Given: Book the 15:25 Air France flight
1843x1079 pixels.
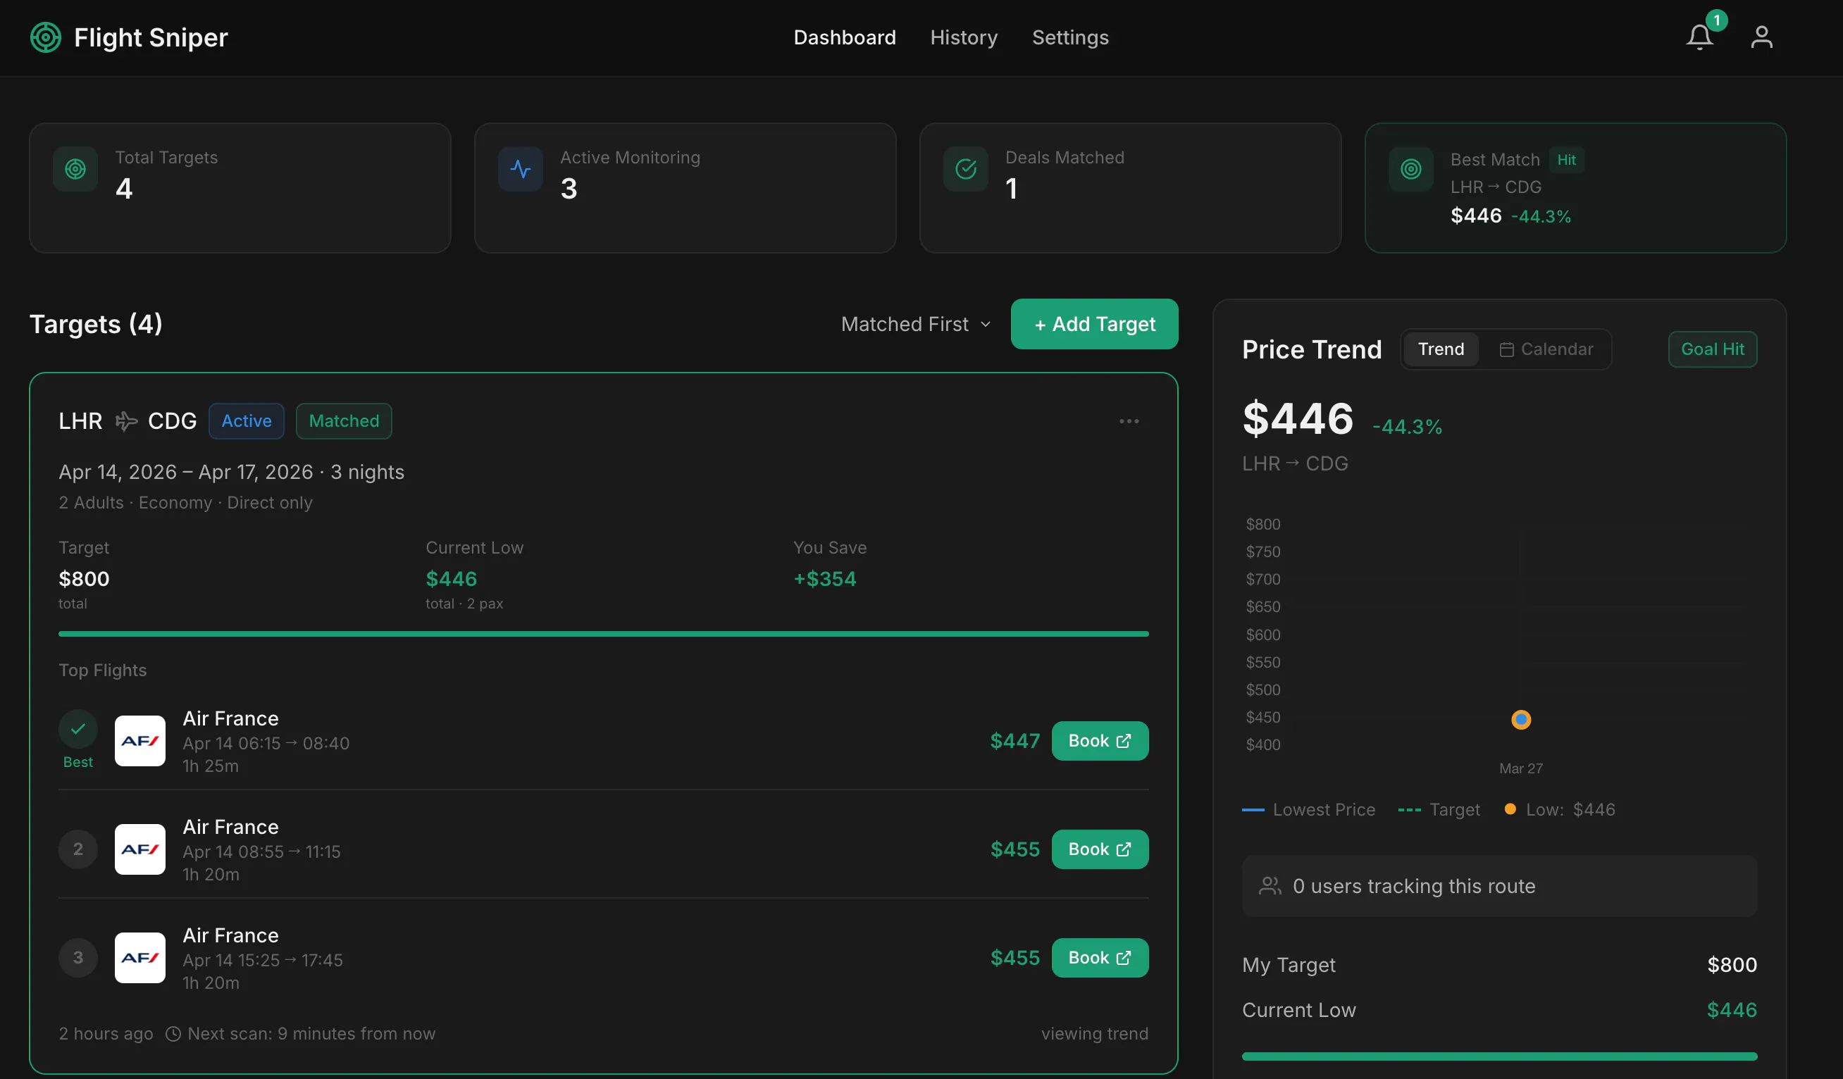Looking at the screenshot, I should coord(1099,957).
